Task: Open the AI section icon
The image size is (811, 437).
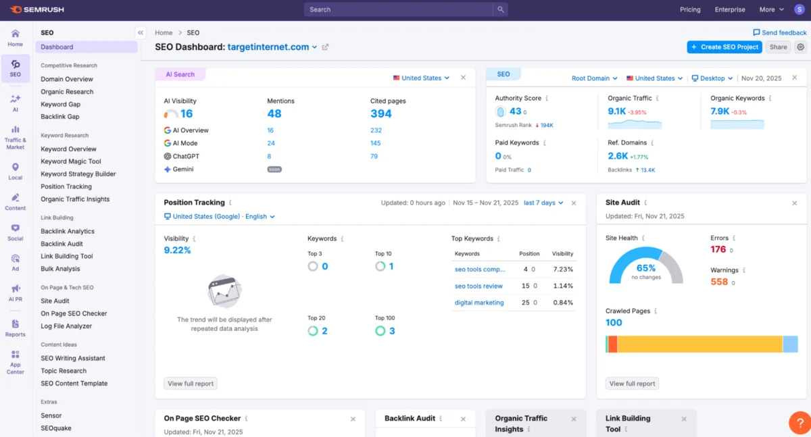Action: pyautogui.click(x=15, y=103)
